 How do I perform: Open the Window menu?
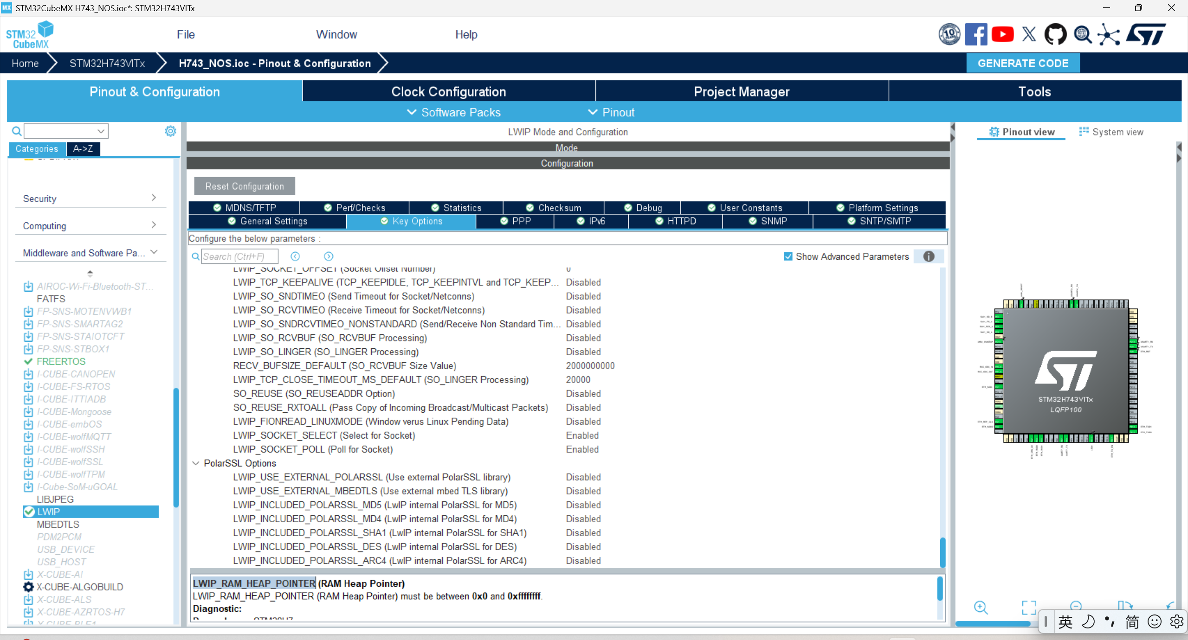point(336,35)
